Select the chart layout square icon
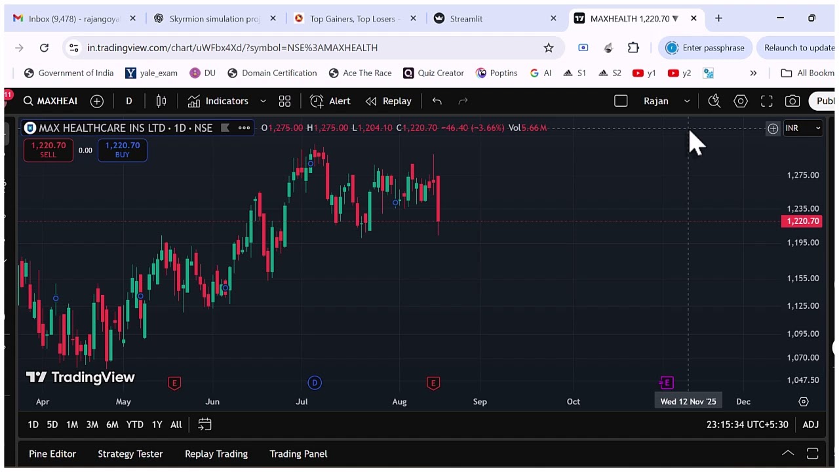Viewport: 839px width, 472px height. tap(621, 101)
